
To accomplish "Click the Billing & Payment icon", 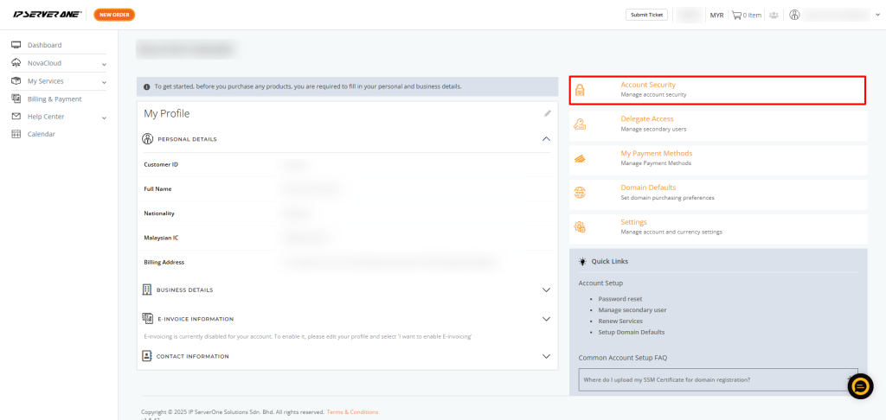I will pos(16,99).
